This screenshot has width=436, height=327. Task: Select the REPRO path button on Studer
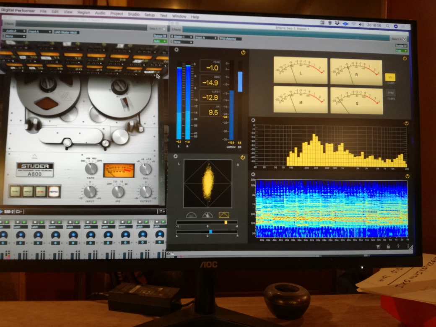click(x=54, y=192)
